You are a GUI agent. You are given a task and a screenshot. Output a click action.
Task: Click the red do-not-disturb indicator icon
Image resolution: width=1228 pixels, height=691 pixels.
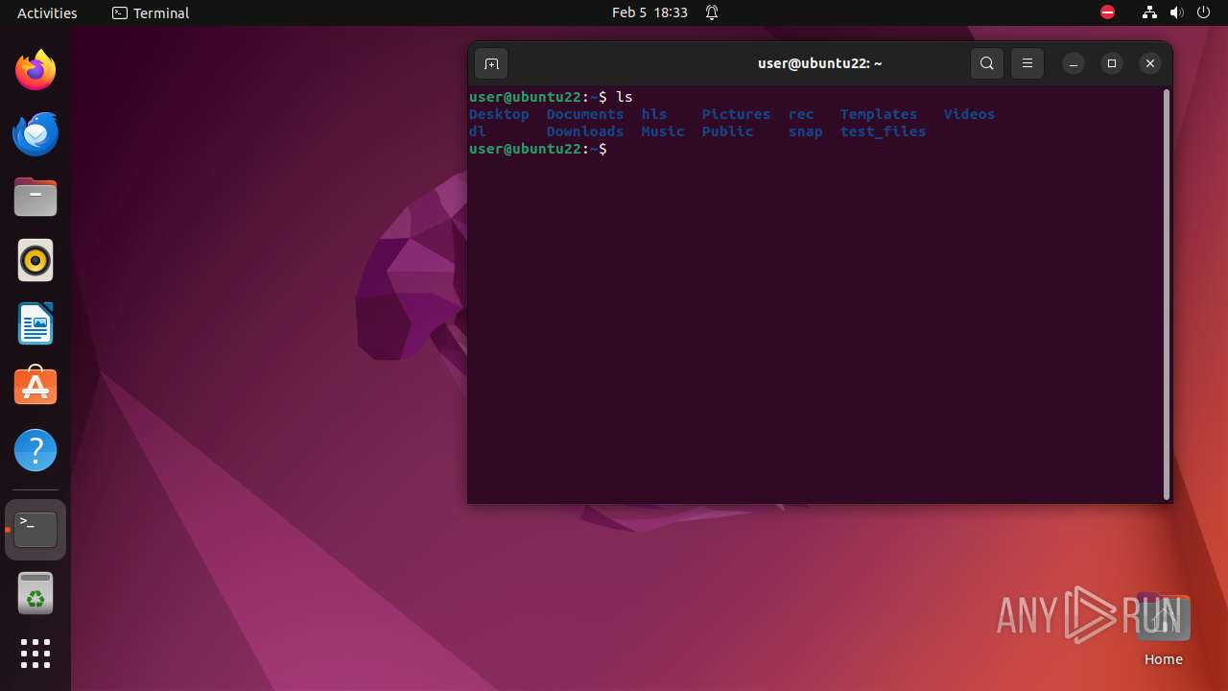click(x=1107, y=12)
